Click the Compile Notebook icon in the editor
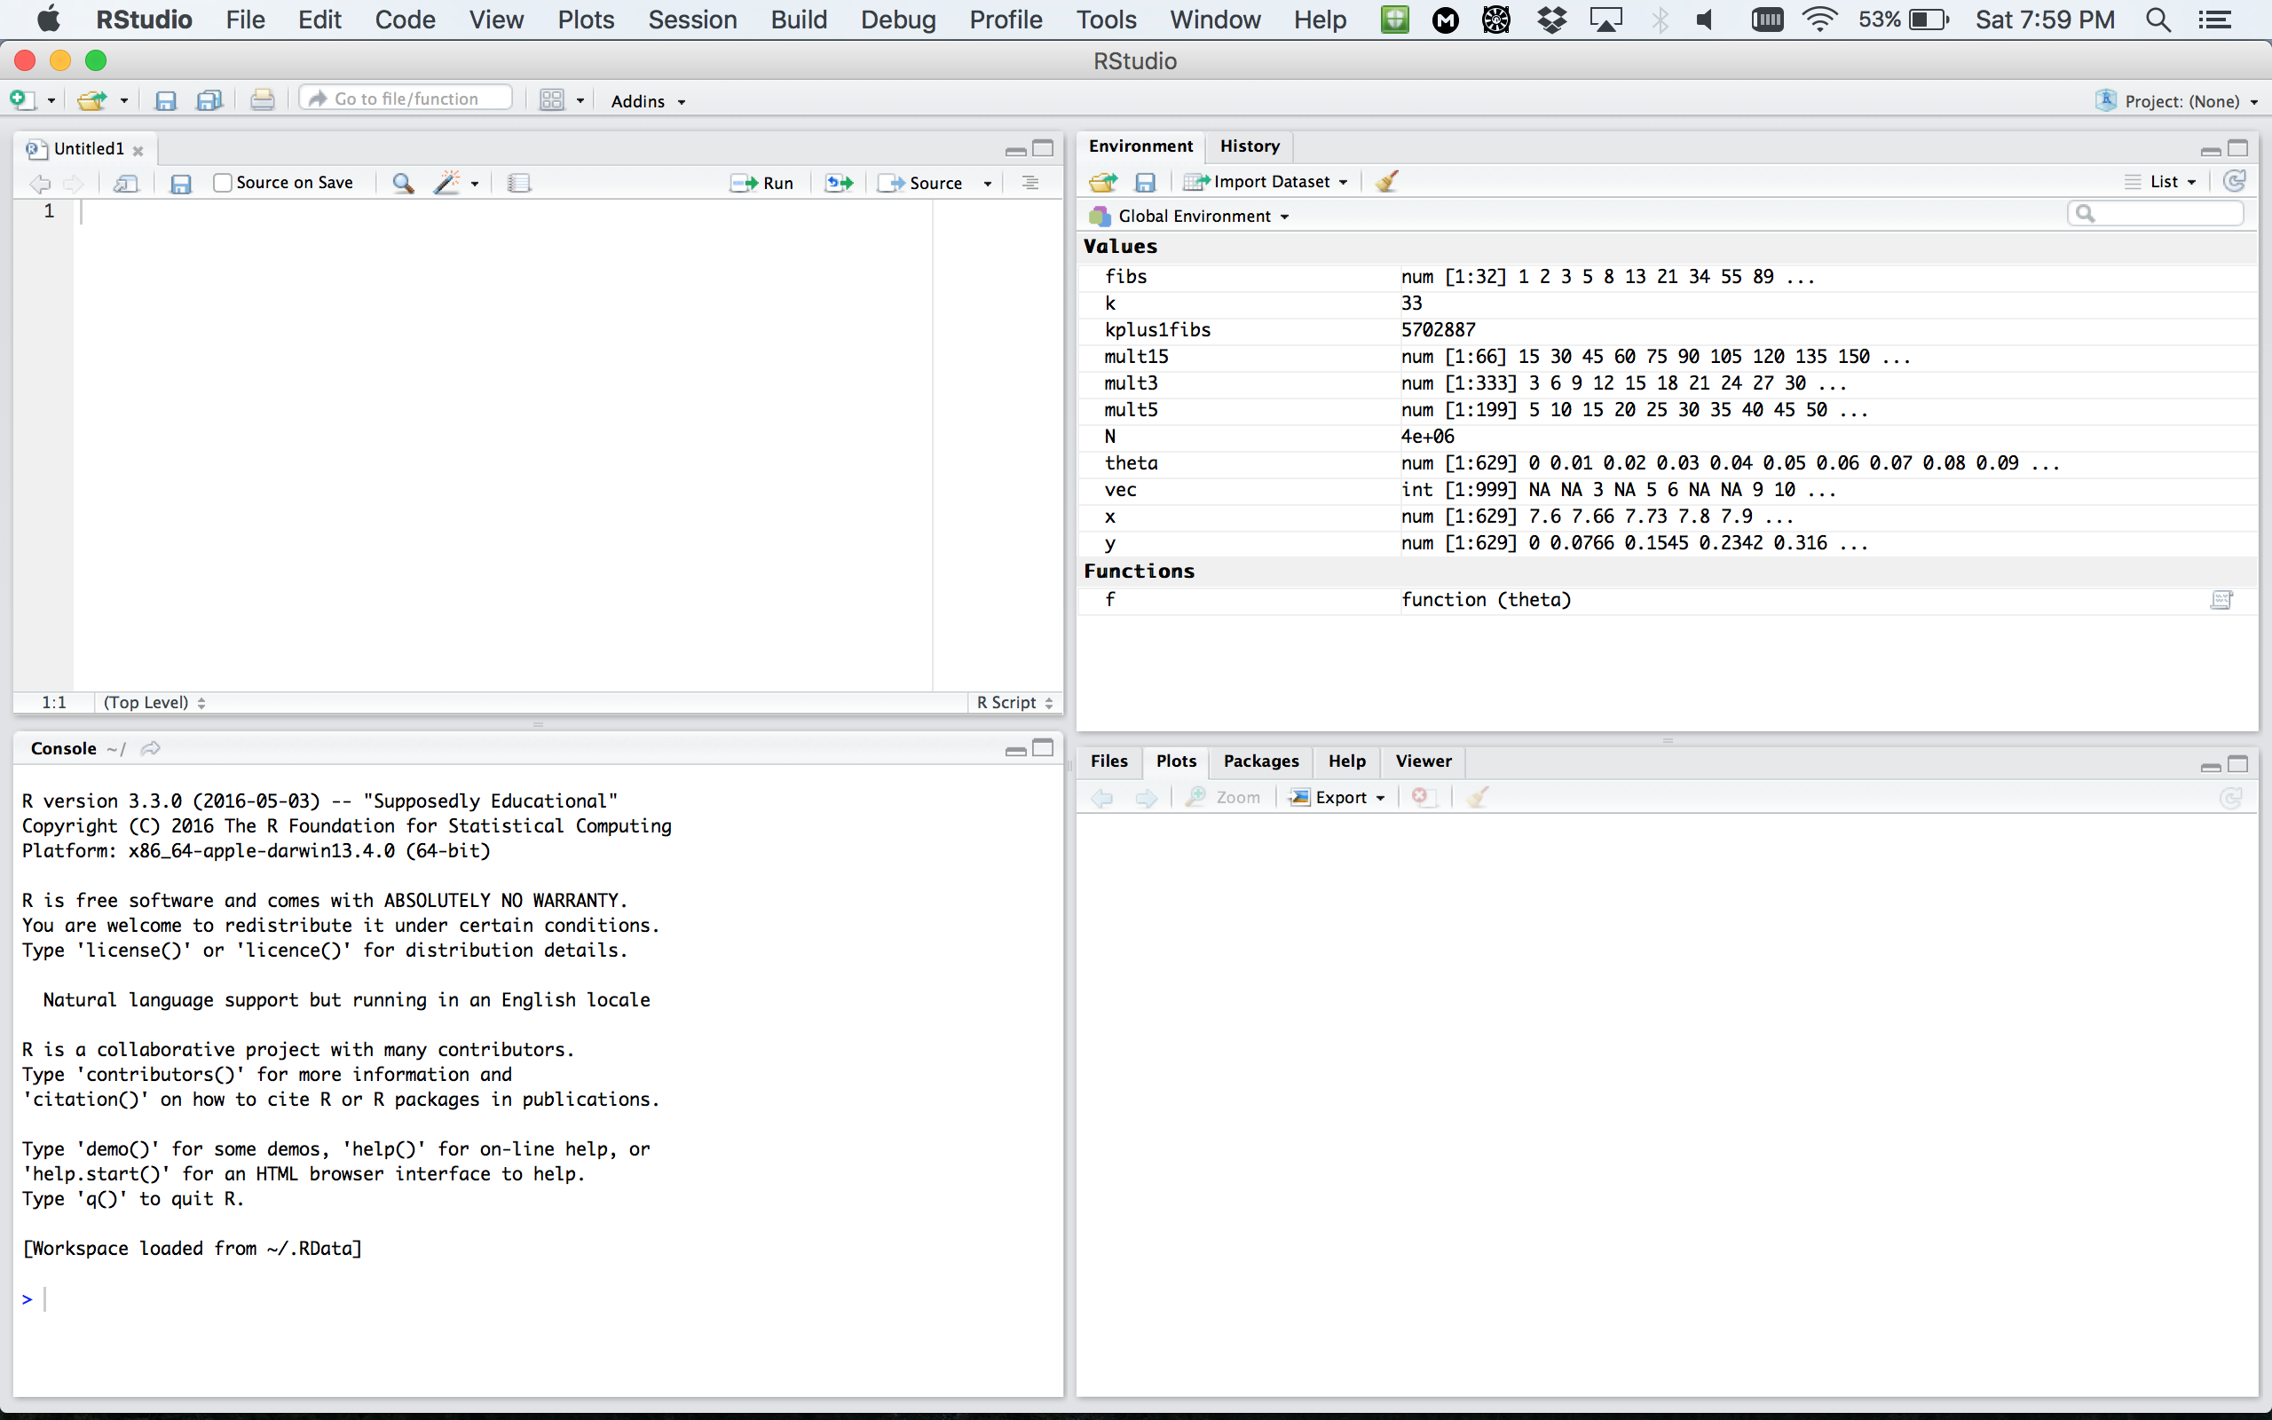The width and height of the screenshot is (2272, 1420). 519,183
